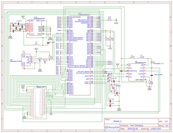
Task: Select VCC symbol below pin header
Action: pos(51,114)
